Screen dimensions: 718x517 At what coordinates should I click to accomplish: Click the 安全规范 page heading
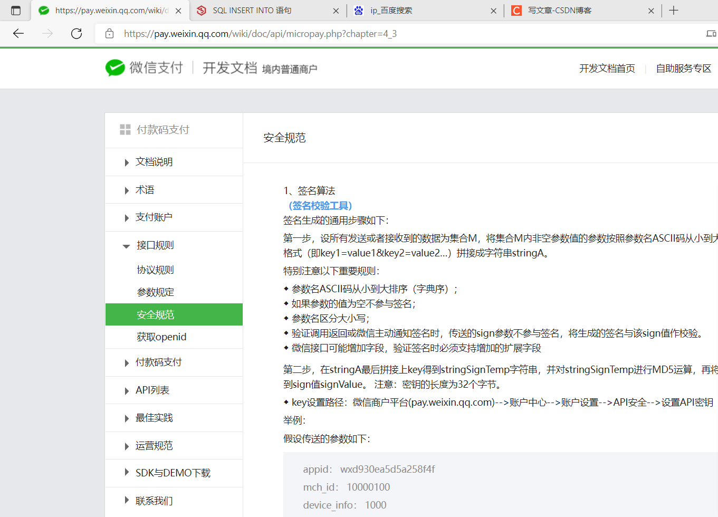[284, 138]
